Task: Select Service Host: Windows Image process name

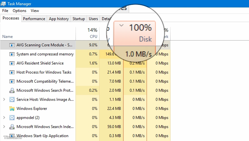Action: pos(45,100)
